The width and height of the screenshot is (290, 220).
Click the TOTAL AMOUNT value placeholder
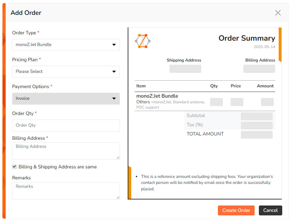coord(256,135)
